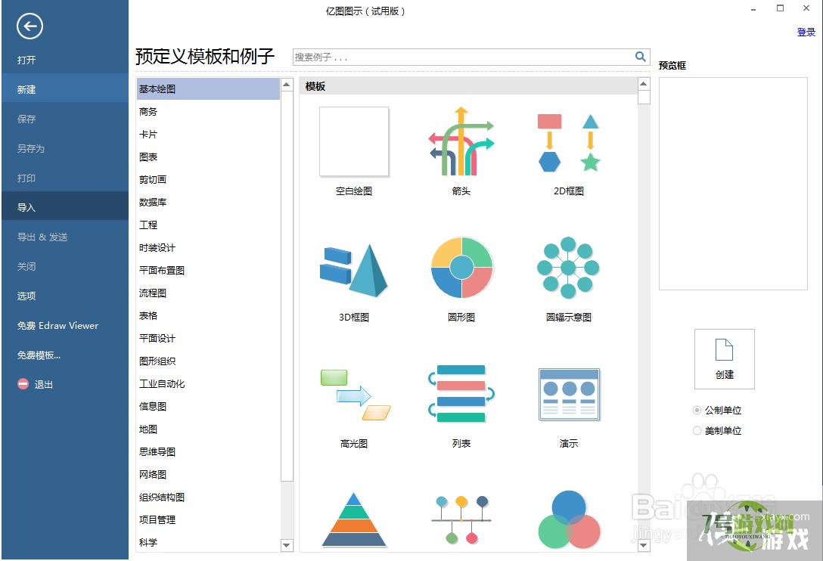Click template pane scroll-up arrow

[x=644, y=84]
